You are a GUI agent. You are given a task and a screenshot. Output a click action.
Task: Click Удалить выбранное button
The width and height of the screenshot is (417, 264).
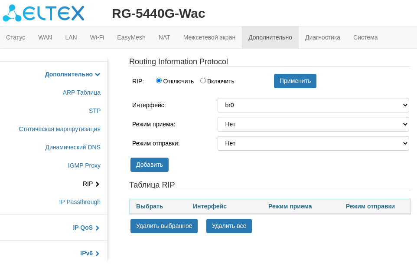(164, 226)
